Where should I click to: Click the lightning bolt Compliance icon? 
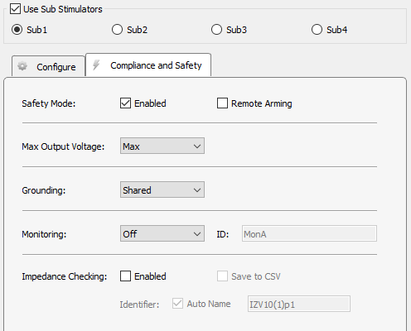[96, 65]
